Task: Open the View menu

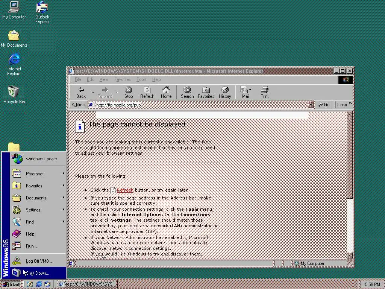Action: pos(104,79)
